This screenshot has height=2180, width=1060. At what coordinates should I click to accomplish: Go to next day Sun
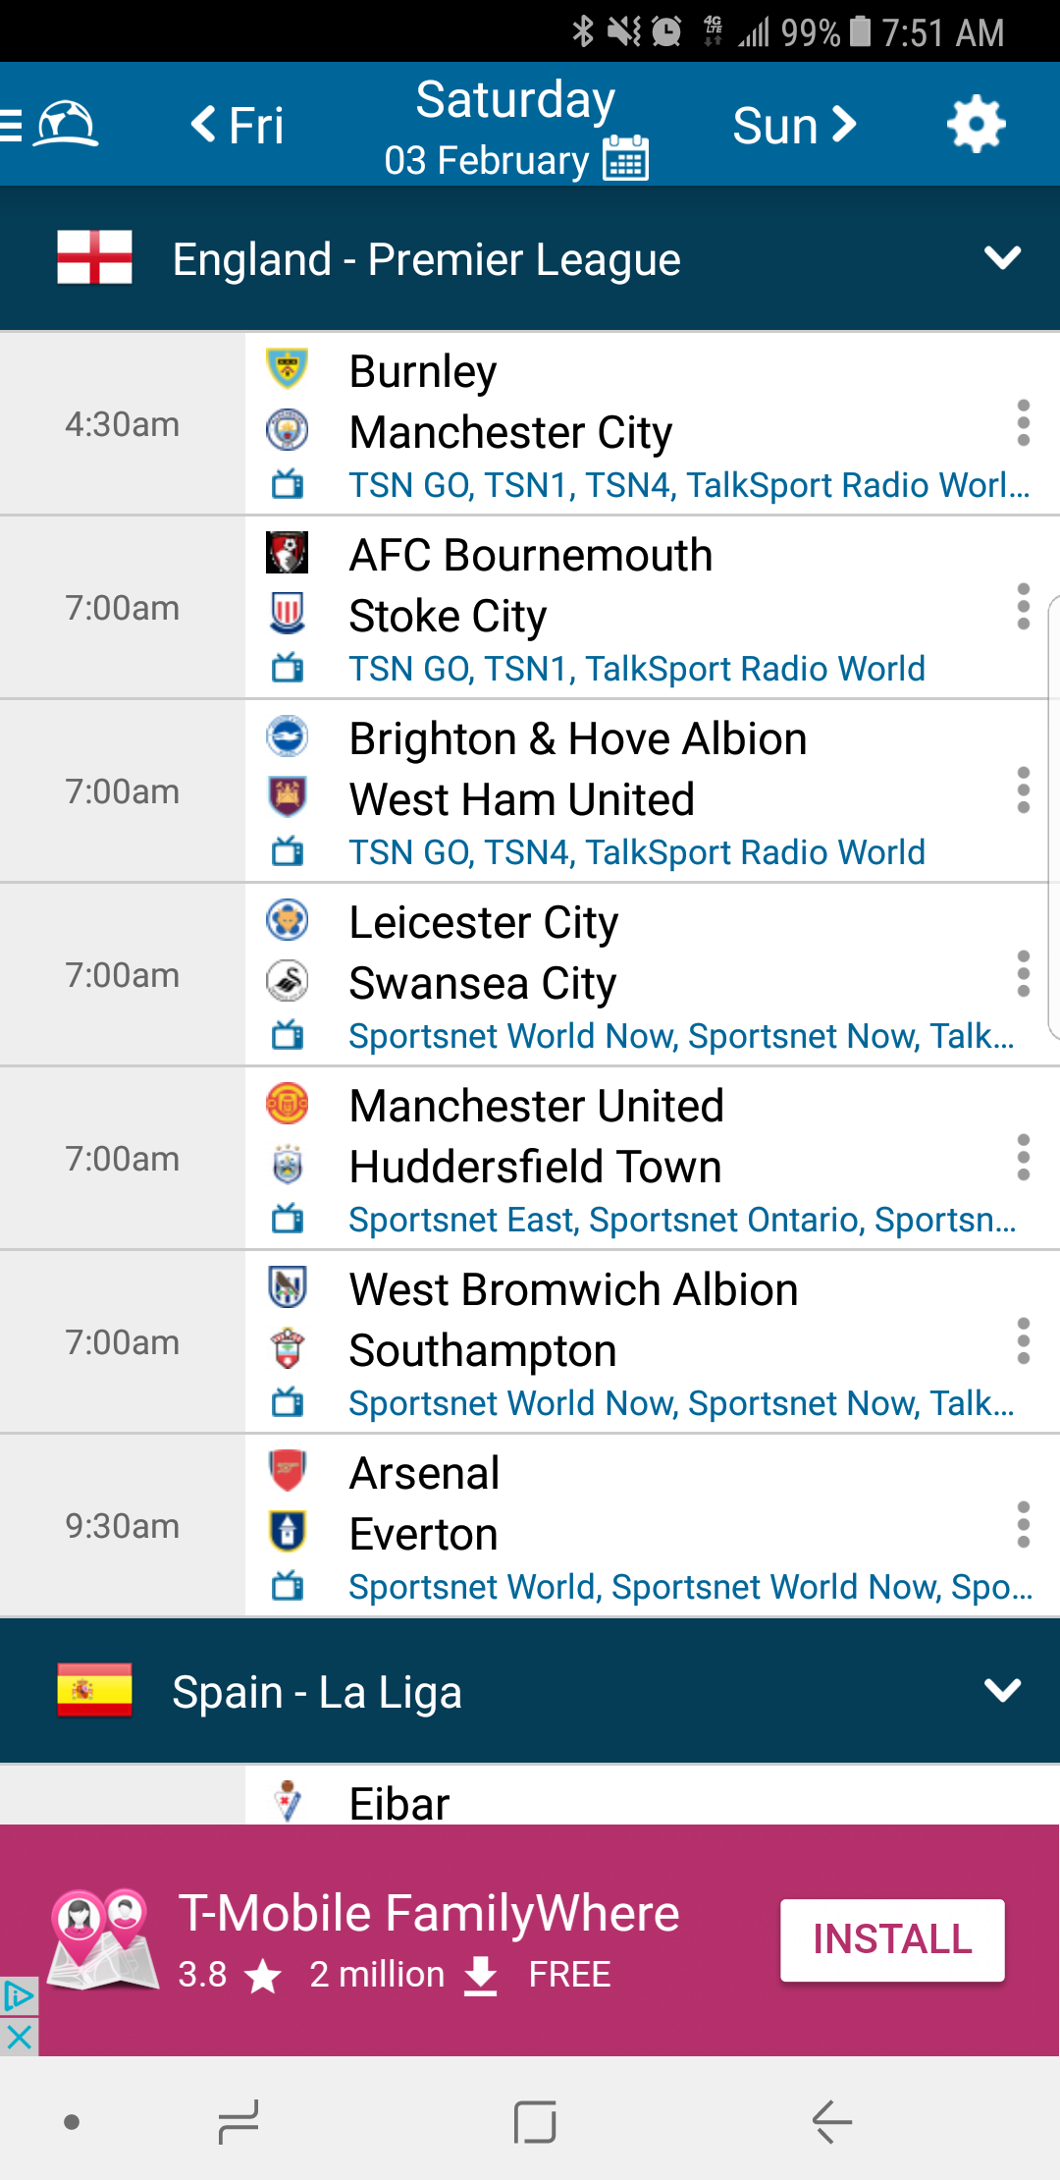795,125
